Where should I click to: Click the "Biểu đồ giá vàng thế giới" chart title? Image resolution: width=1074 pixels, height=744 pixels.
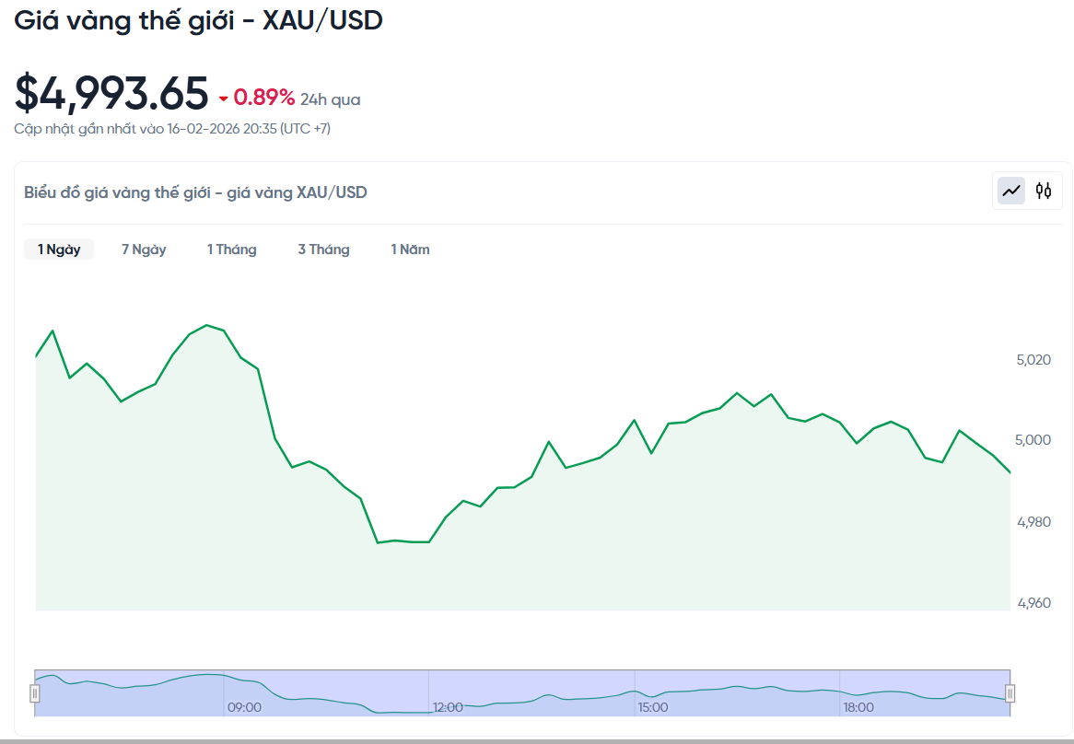tap(195, 192)
